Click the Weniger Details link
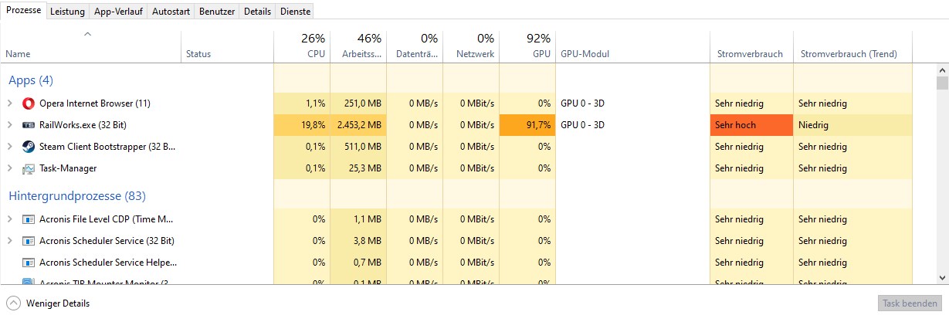Image resolution: width=949 pixels, height=322 pixels. coord(57,303)
